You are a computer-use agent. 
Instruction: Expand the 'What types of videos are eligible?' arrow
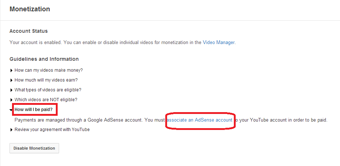click(12, 90)
